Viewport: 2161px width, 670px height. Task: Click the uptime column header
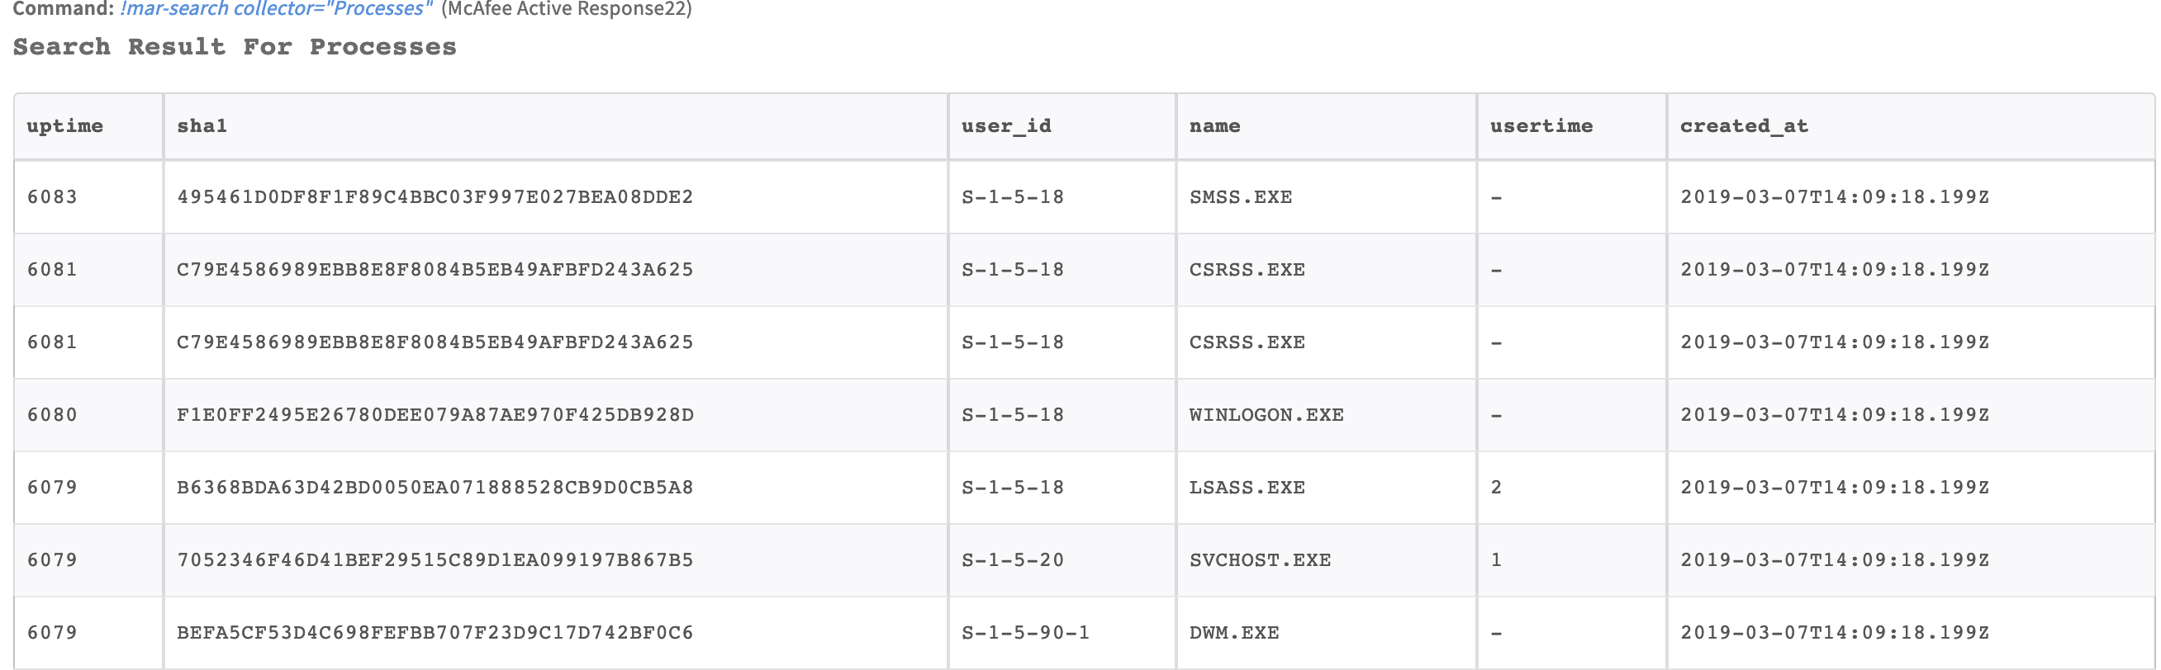[64, 126]
